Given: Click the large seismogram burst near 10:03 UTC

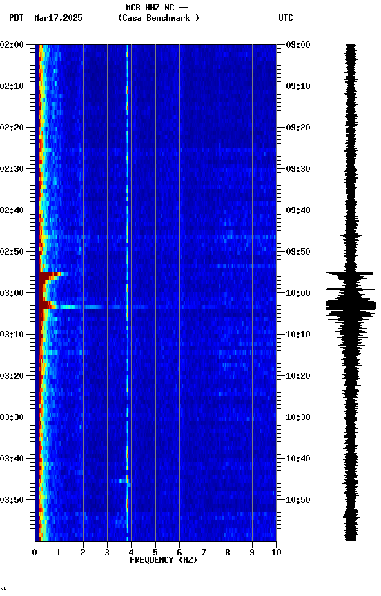Looking at the screenshot, I should click(351, 305).
